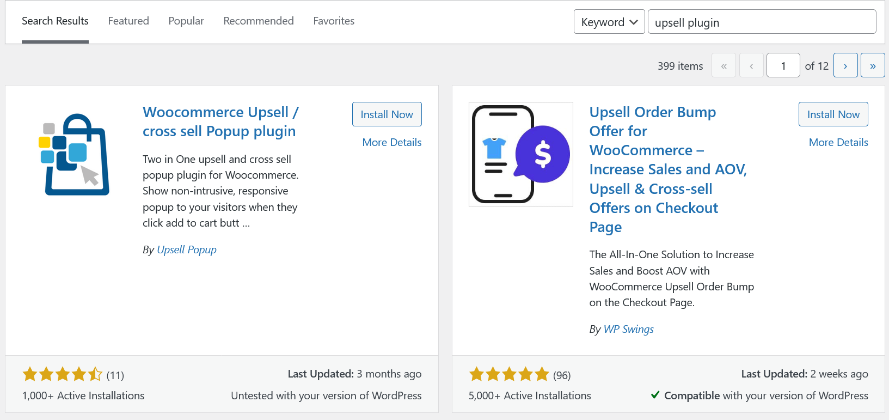Visit the WP Swings author link

628,329
